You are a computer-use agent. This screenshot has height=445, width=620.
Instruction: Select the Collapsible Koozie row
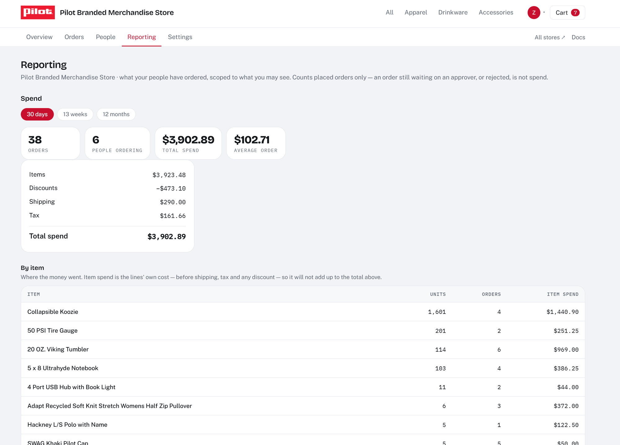[x=303, y=312]
